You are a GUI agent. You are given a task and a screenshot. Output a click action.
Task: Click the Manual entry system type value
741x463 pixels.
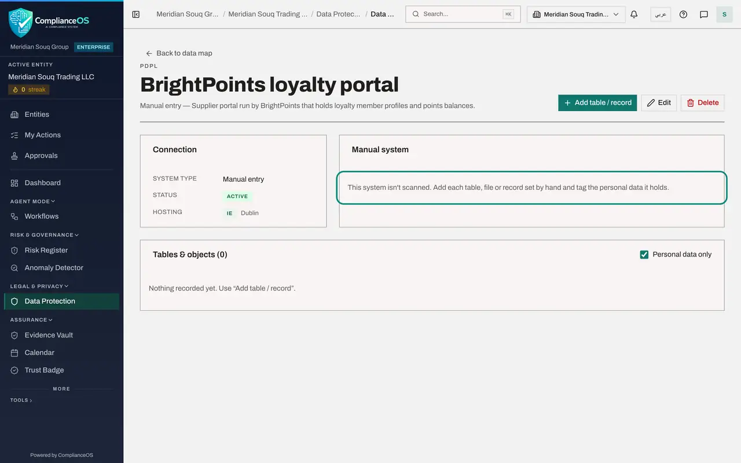243,179
